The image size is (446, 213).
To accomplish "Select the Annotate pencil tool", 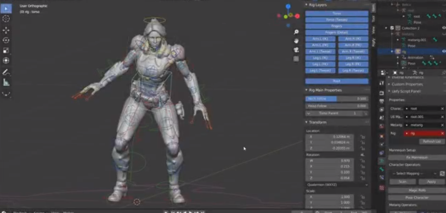I will (6, 72).
